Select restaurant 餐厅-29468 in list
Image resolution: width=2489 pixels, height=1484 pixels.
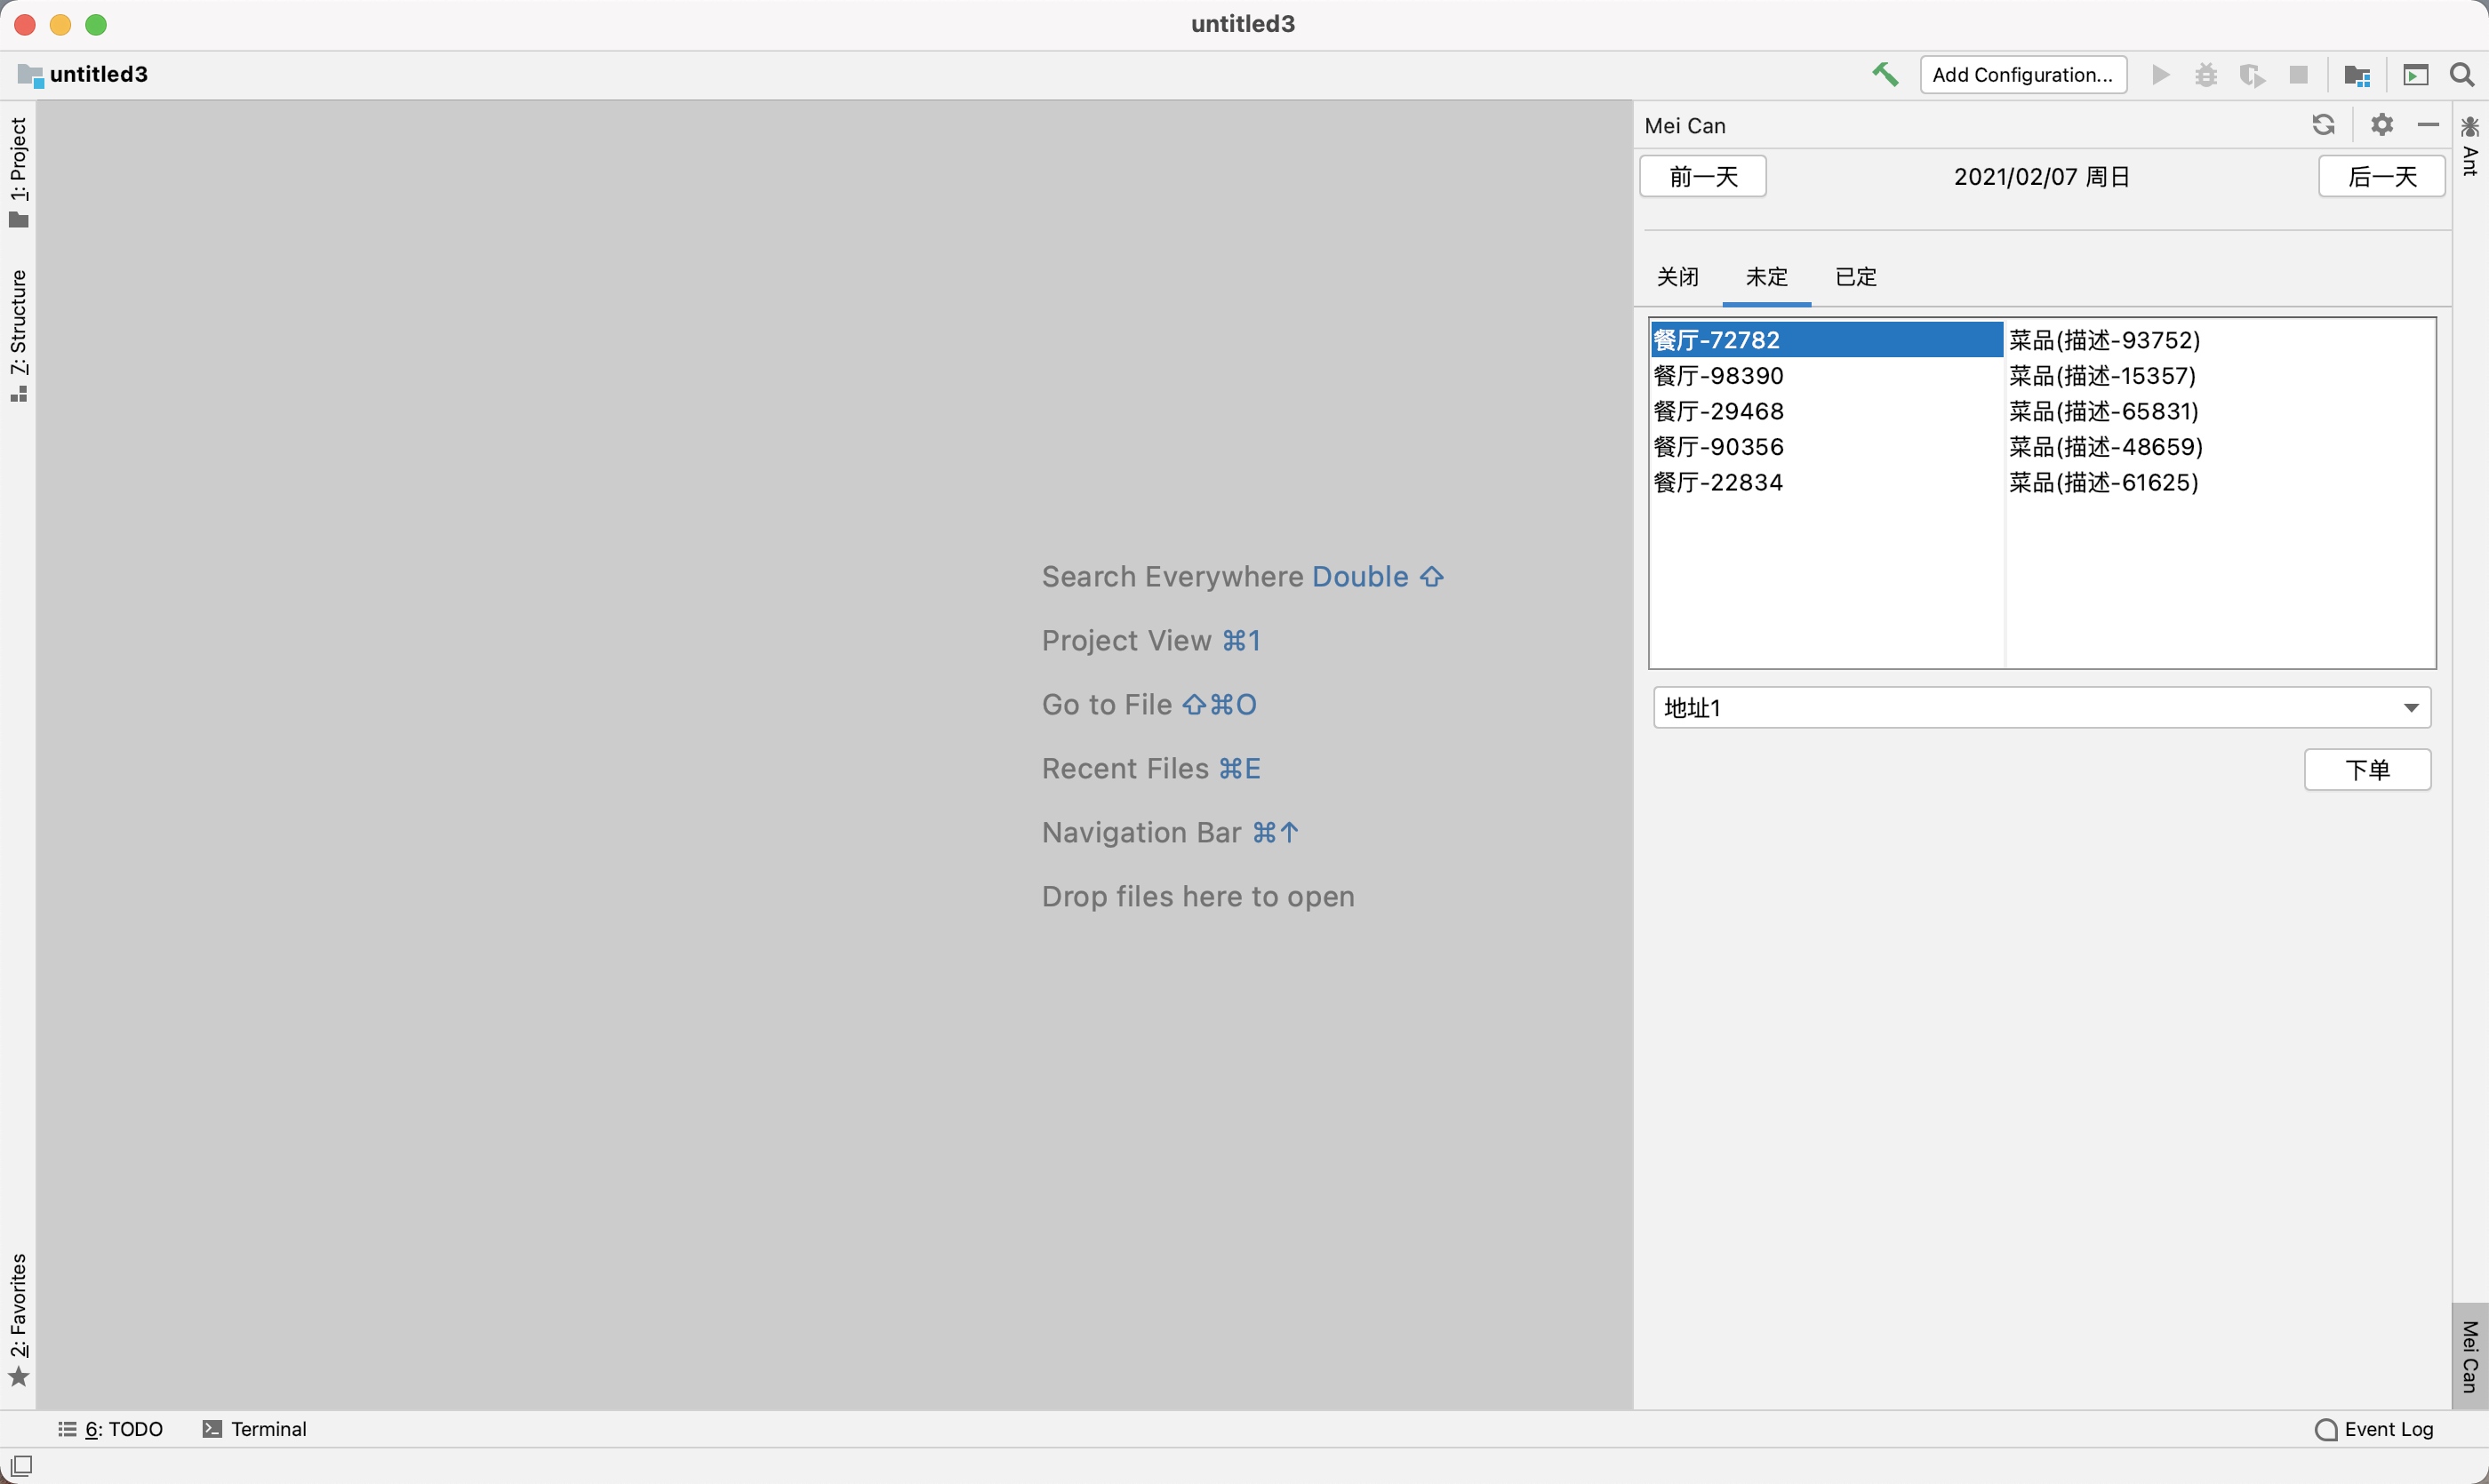pyautogui.click(x=1718, y=411)
